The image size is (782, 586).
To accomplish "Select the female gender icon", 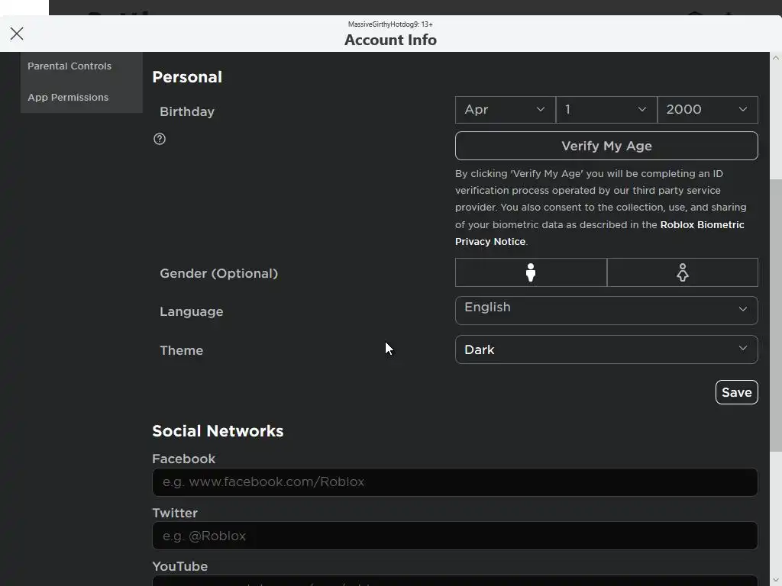I will (x=682, y=272).
